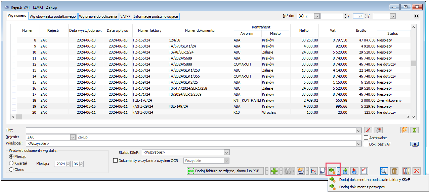Click the green Sigma sum icon
431x193 pixels.
coord(415,130)
